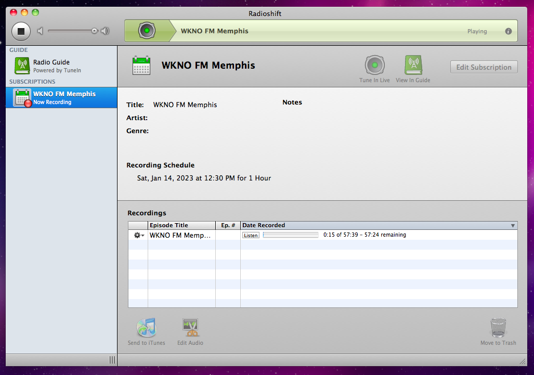Sort by the Episode Title column
The image size is (534, 375).
[x=181, y=226]
